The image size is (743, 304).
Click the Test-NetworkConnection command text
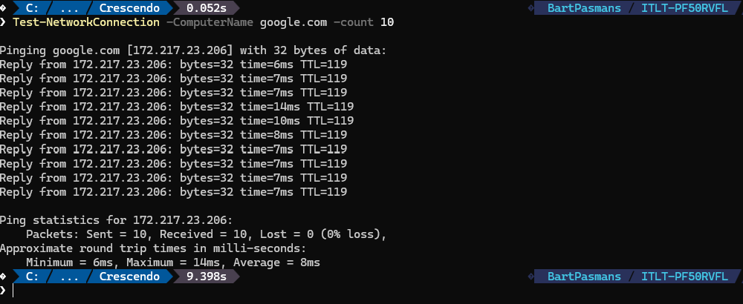click(85, 22)
